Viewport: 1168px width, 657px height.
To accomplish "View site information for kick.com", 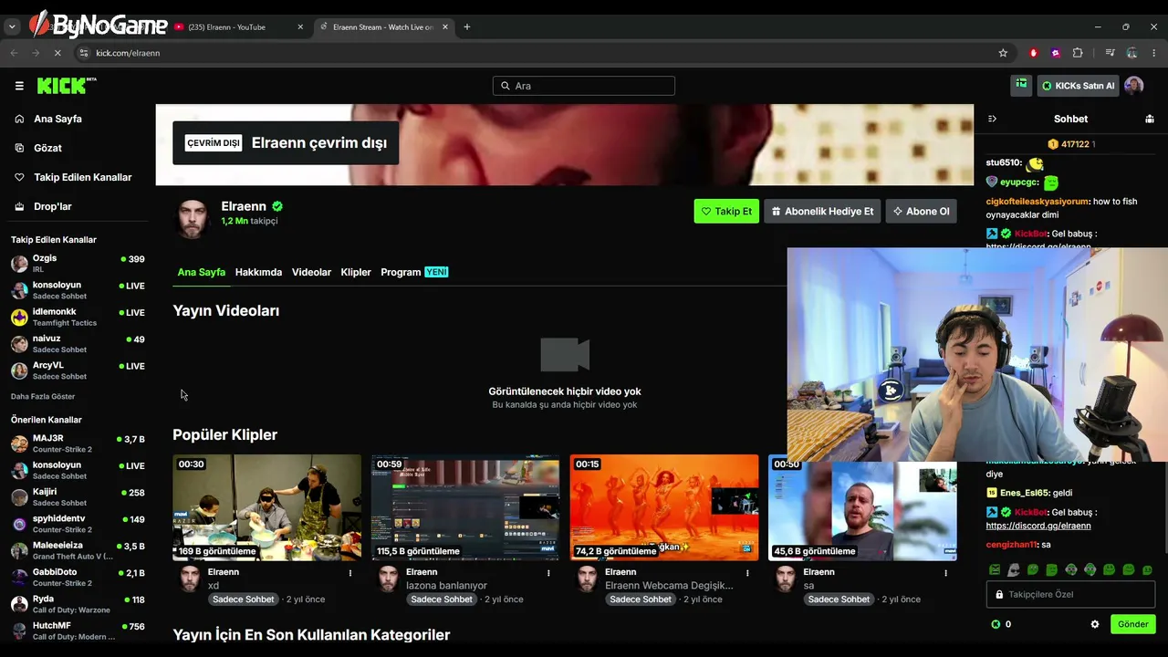I will click(x=83, y=53).
